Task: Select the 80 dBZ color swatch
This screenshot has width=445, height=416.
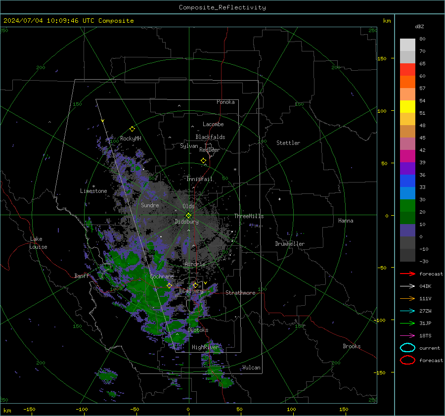Action: [407, 45]
